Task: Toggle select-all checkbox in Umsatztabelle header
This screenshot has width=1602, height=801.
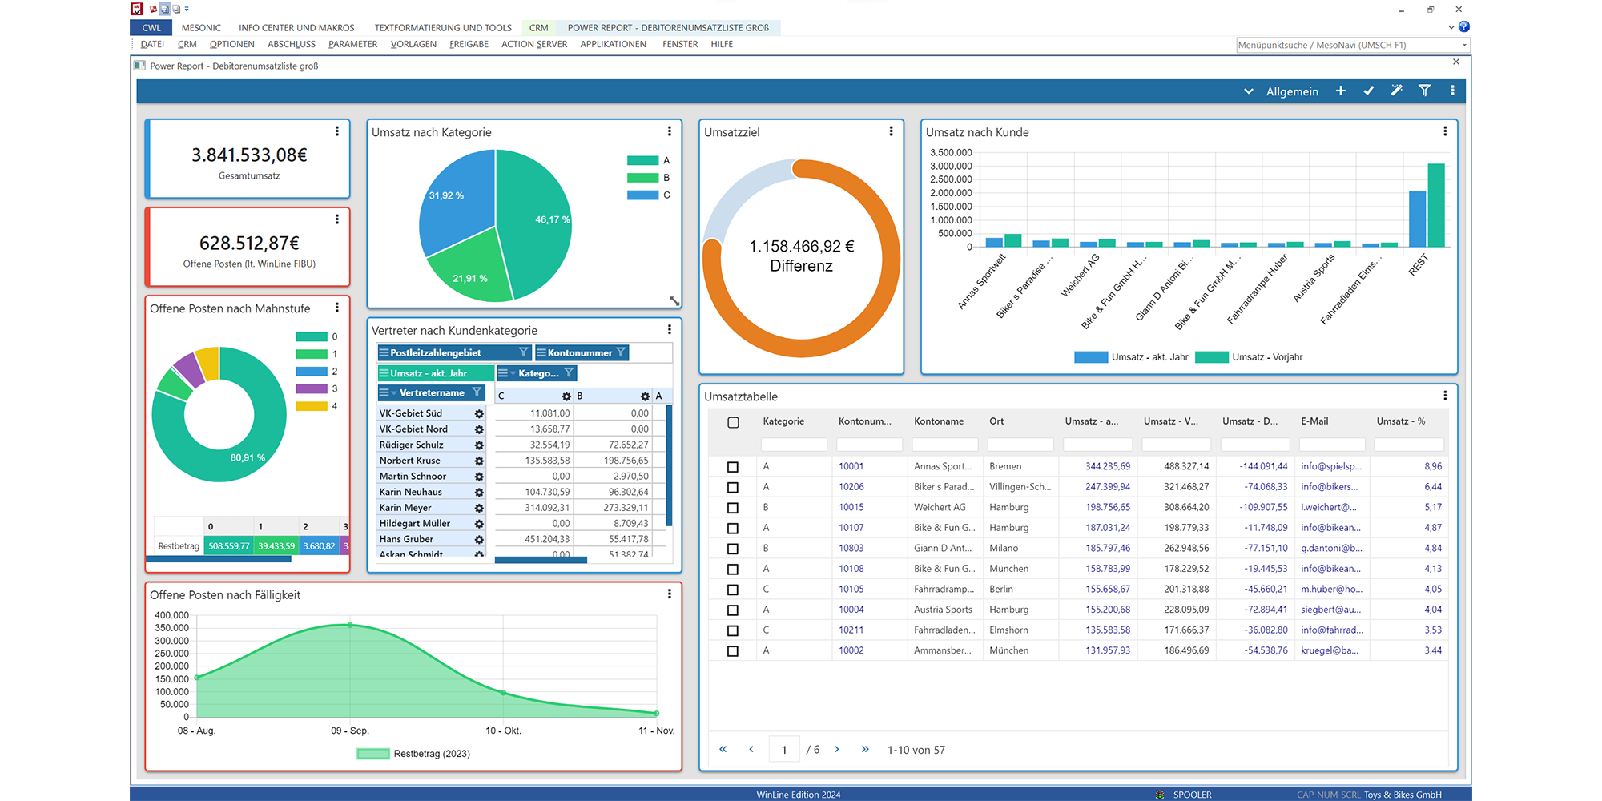Action: pos(733,422)
